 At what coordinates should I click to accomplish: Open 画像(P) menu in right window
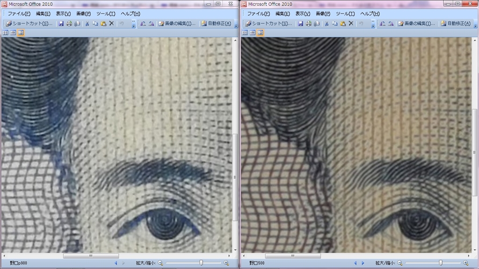(x=323, y=14)
